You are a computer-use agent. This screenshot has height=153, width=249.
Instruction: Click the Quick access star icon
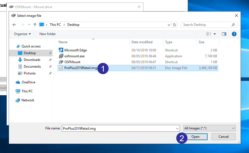[18, 46]
